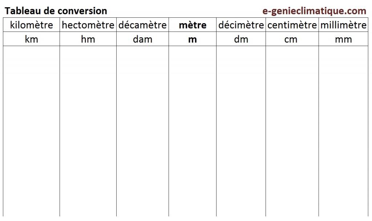This screenshot has height=221, width=372.
Task: Click the empty column below dm
Action: click(241, 130)
